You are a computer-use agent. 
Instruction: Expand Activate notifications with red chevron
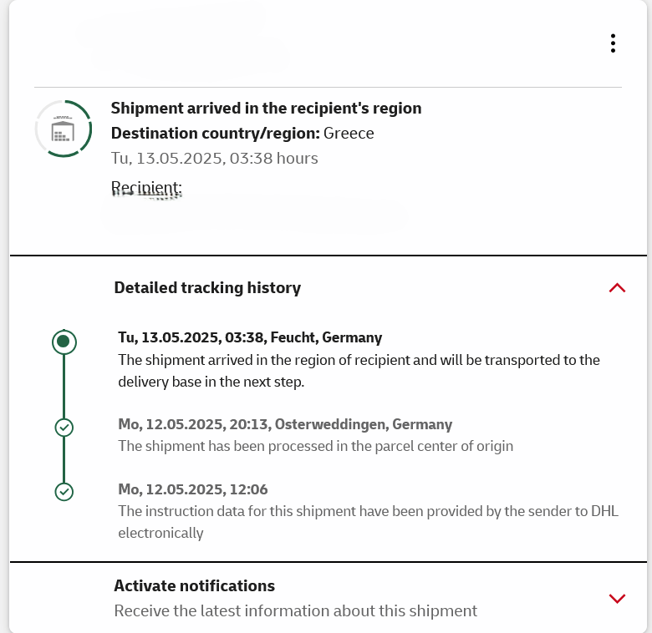617,598
